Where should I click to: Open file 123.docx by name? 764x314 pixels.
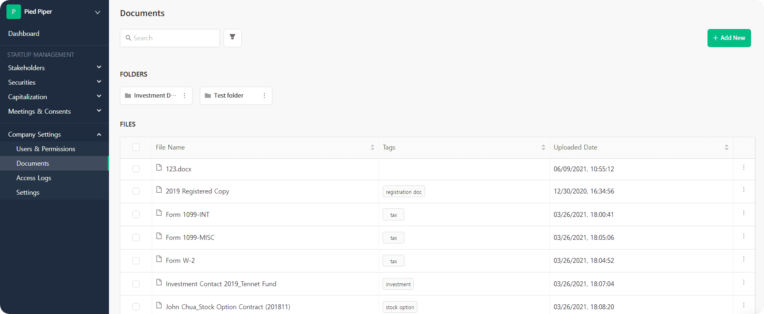pyautogui.click(x=178, y=169)
